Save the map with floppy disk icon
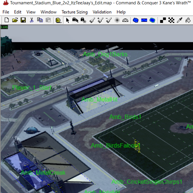This screenshot has width=193, height=193. (x=23, y=20)
